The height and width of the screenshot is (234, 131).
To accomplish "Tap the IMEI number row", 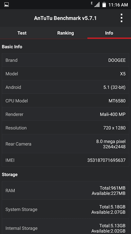I will tap(65, 160).
